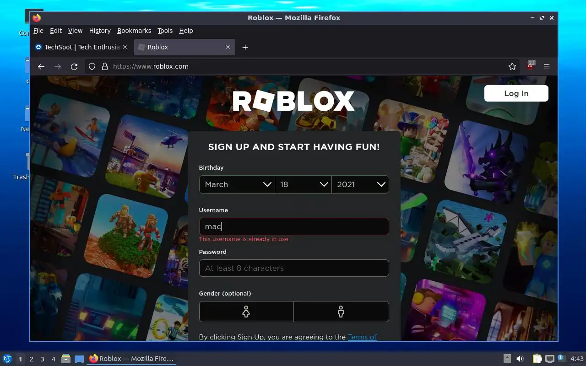The image size is (586, 366).
Task: Open the File menu
Action: (38, 31)
